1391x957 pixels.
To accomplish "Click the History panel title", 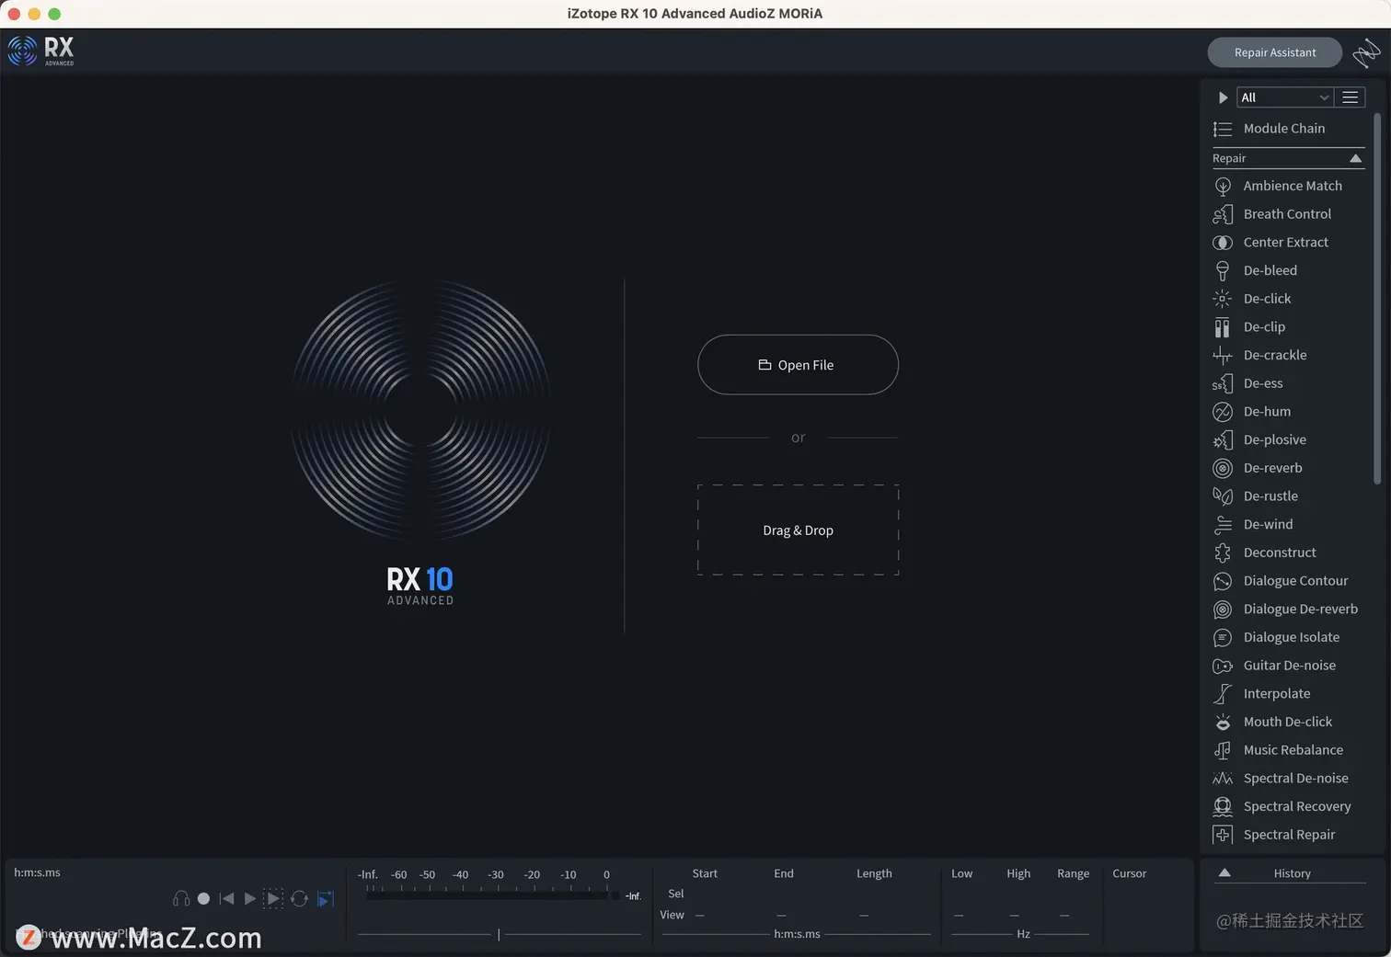I will pos(1292,873).
